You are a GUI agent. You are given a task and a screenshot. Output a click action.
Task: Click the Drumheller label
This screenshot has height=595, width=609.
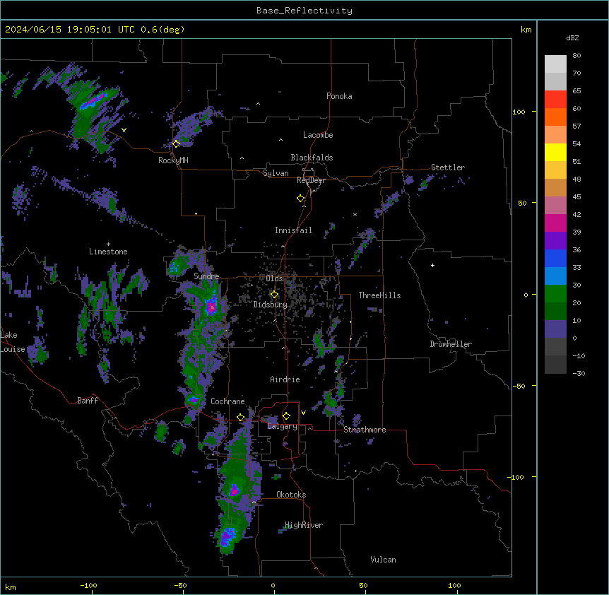tap(451, 344)
